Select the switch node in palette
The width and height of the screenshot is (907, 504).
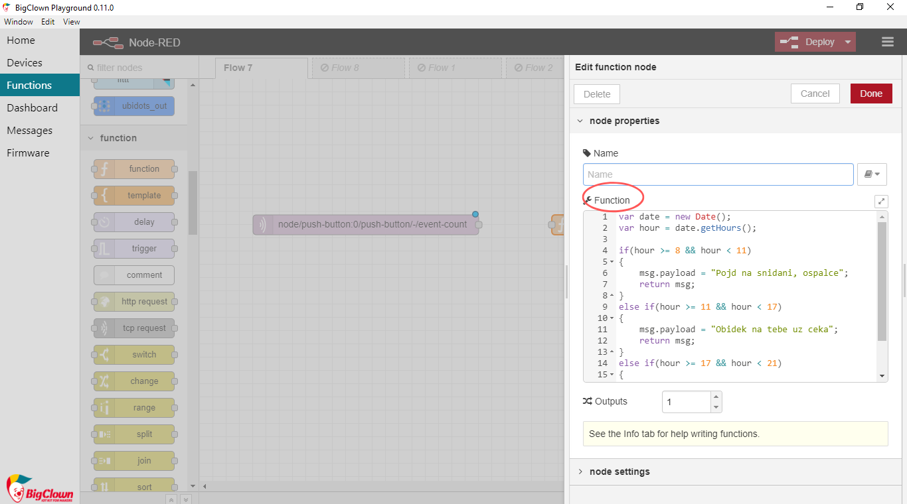click(134, 355)
